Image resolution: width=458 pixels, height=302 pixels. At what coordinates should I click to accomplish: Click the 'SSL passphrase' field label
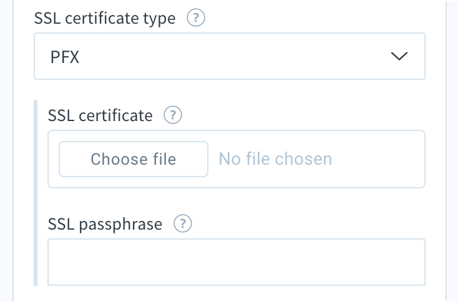tap(105, 224)
